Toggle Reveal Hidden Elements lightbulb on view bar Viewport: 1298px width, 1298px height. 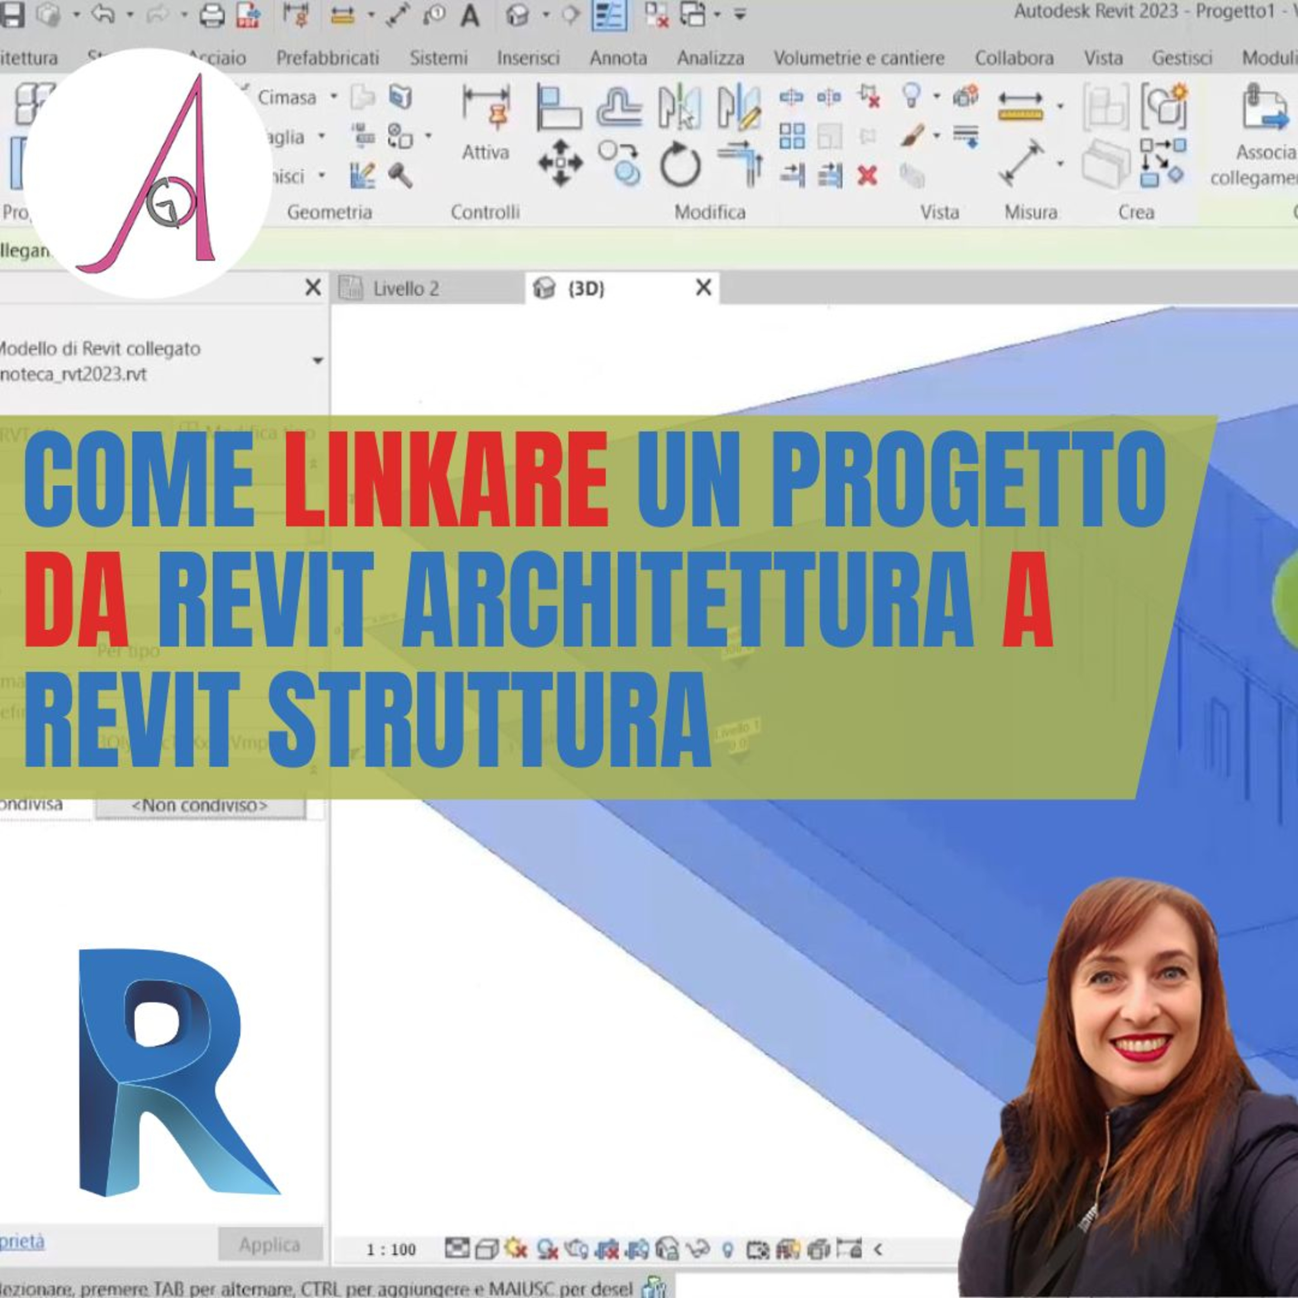tap(727, 1250)
